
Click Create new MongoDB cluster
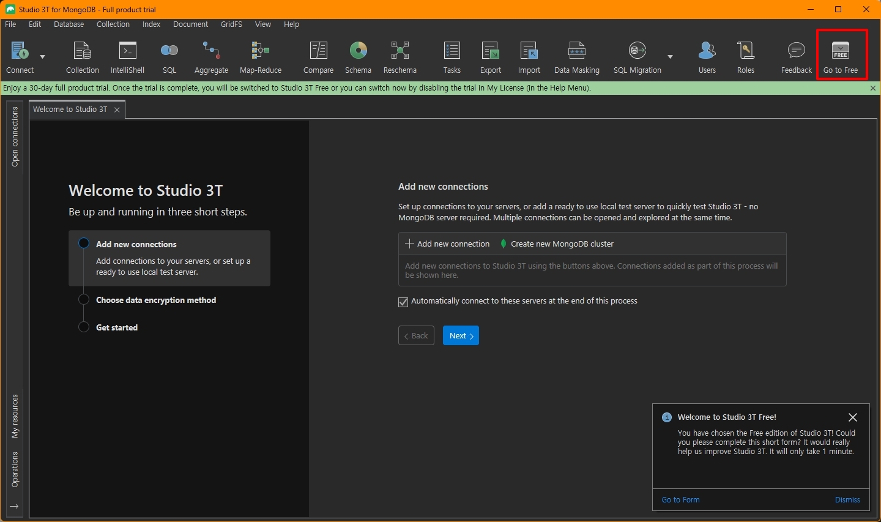[x=557, y=244]
